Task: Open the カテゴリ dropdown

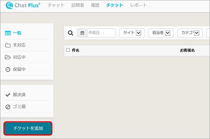Action: point(190,33)
